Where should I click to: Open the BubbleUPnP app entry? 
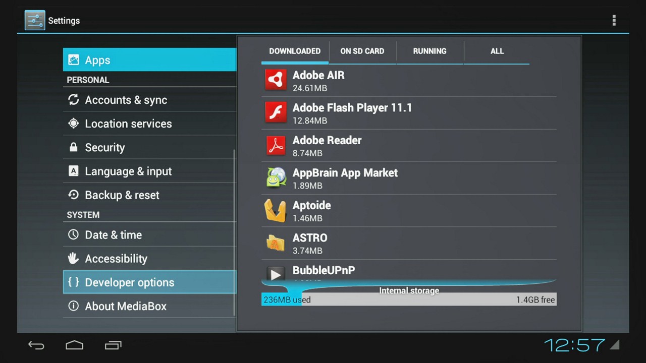tap(409, 271)
